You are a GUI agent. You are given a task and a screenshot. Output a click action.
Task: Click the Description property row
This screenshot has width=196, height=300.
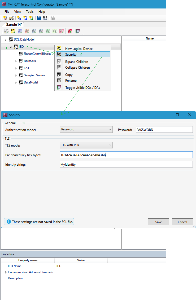(x=84, y=278)
